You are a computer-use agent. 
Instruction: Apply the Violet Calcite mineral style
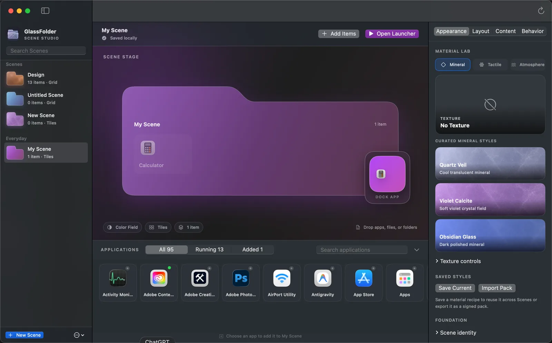pos(490,199)
